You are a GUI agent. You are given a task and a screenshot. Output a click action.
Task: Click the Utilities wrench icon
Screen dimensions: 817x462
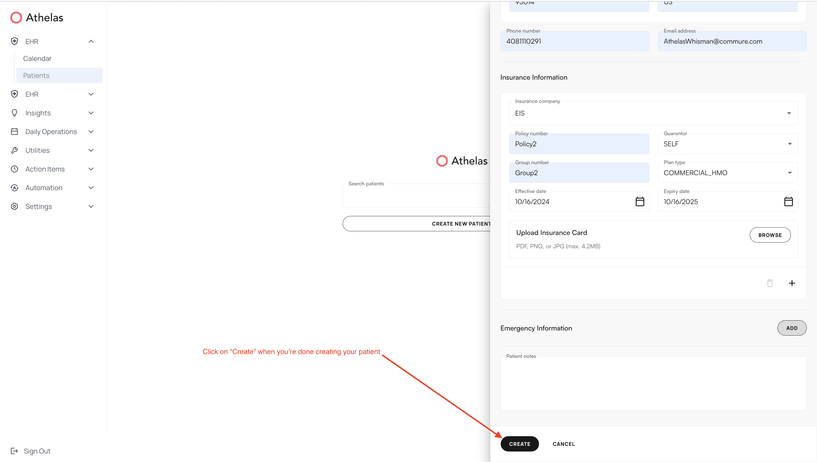pos(14,150)
